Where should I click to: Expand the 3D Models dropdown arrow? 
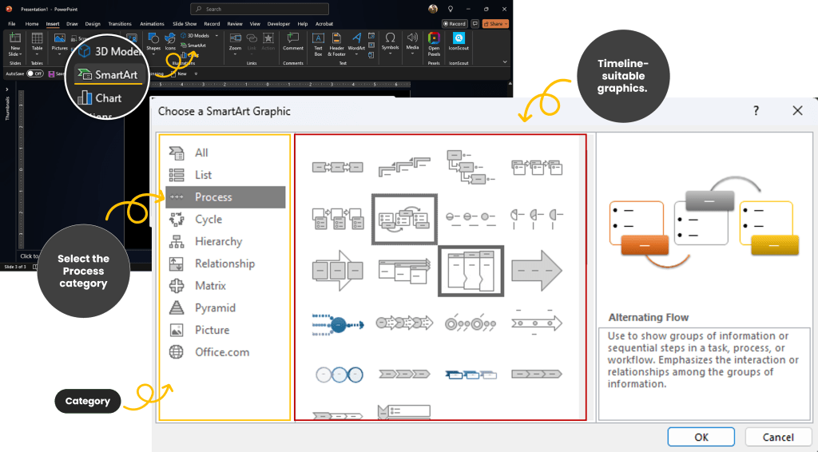pyautogui.click(x=216, y=36)
